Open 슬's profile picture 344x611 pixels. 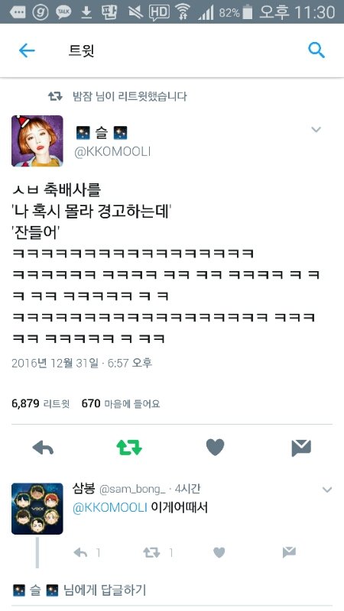pos(37,141)
